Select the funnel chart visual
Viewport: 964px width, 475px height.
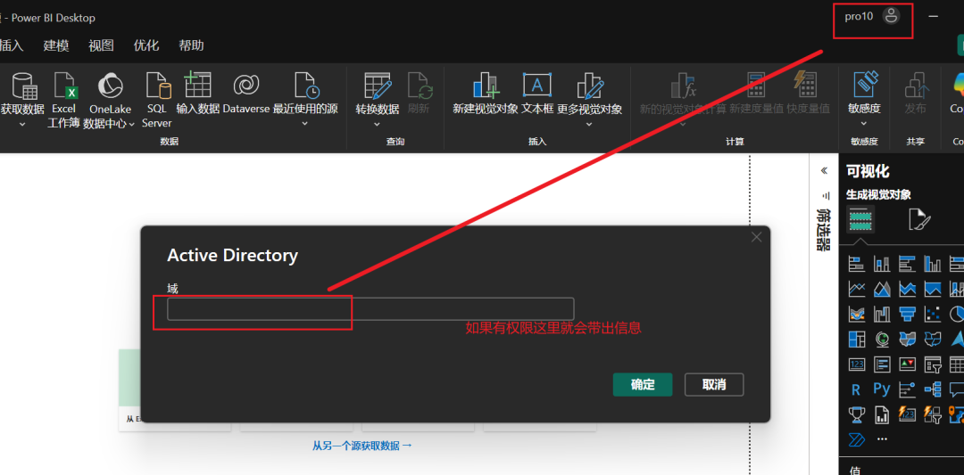click(907, 314)
